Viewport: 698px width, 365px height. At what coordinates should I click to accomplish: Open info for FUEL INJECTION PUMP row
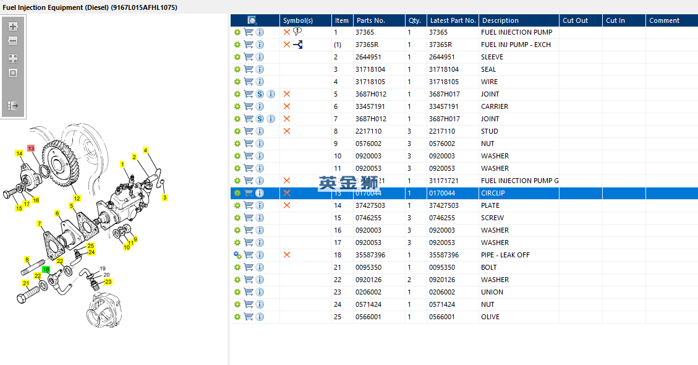260,32
